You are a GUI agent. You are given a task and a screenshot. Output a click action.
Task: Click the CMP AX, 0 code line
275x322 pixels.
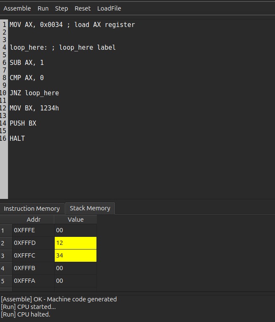27,78
